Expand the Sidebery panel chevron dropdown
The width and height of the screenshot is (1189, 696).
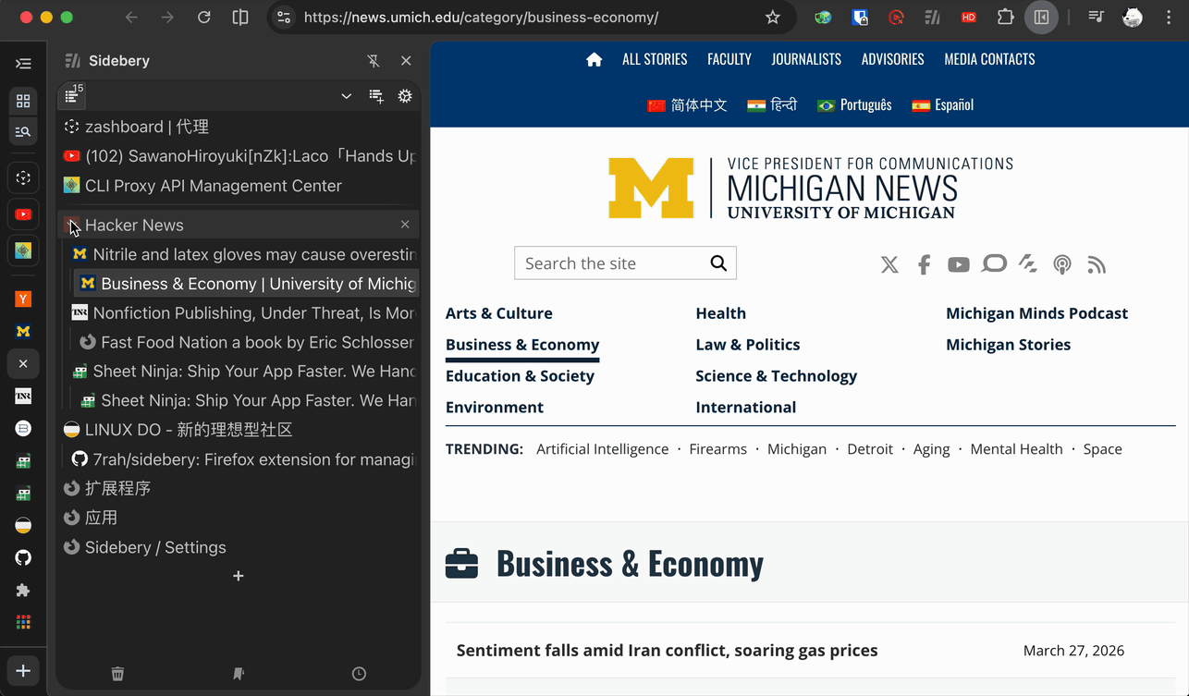point(346,96)
